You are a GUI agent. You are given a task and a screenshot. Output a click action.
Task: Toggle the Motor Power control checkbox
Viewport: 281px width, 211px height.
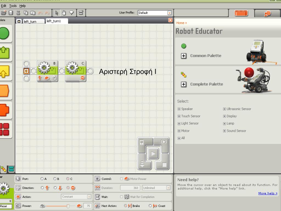pyautogui.click(x=122, y=179)
